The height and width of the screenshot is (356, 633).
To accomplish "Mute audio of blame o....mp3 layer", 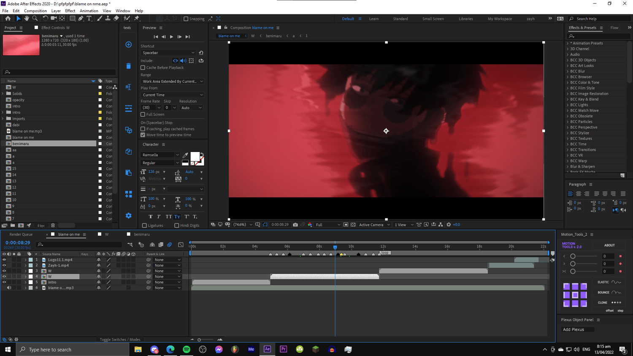I will coord(9,288).
